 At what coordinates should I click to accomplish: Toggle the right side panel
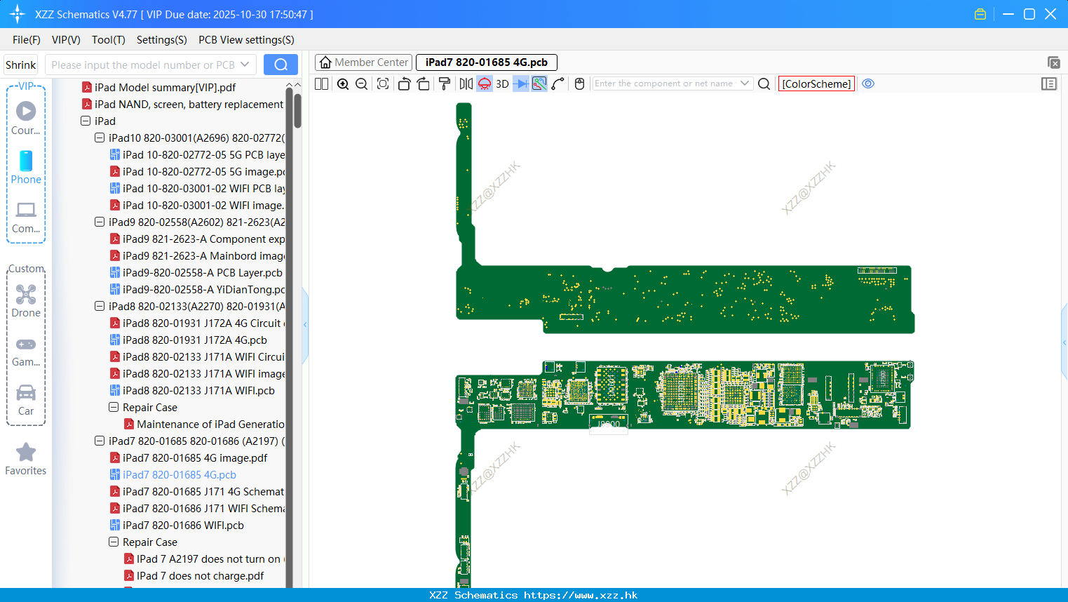coord(1049,83)
